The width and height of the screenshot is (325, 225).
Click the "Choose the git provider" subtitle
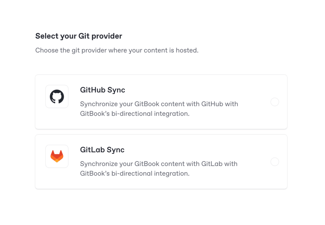pyautogui.click(x=117, y=50)
